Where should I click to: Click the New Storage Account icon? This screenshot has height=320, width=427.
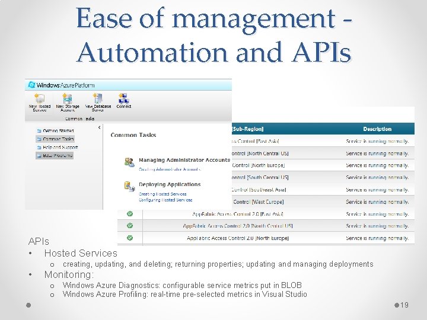pos(67,100)
